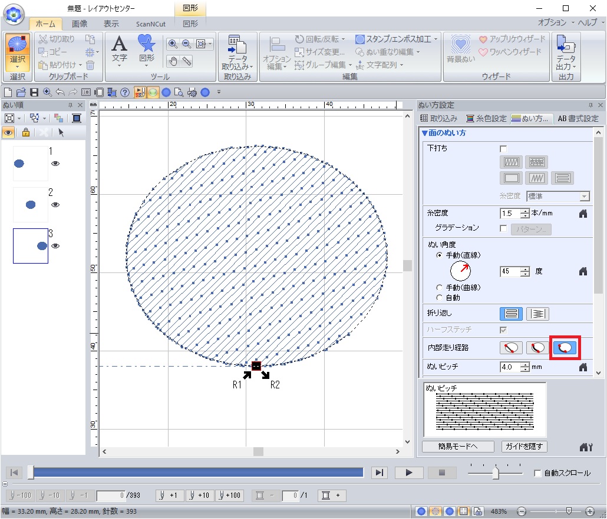
Task: Select the 自動 stitch angle radio button
Action: point(439,298)
